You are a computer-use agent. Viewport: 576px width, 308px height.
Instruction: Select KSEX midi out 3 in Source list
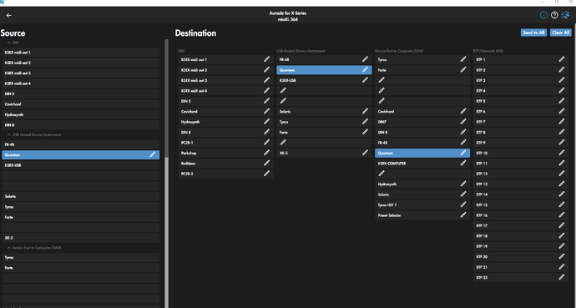click(81, 73)
